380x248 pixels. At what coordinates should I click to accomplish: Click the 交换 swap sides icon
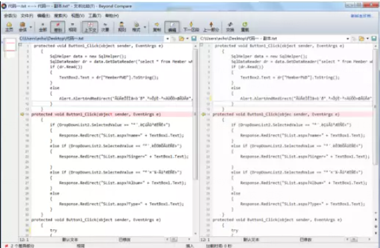[230, 27]
